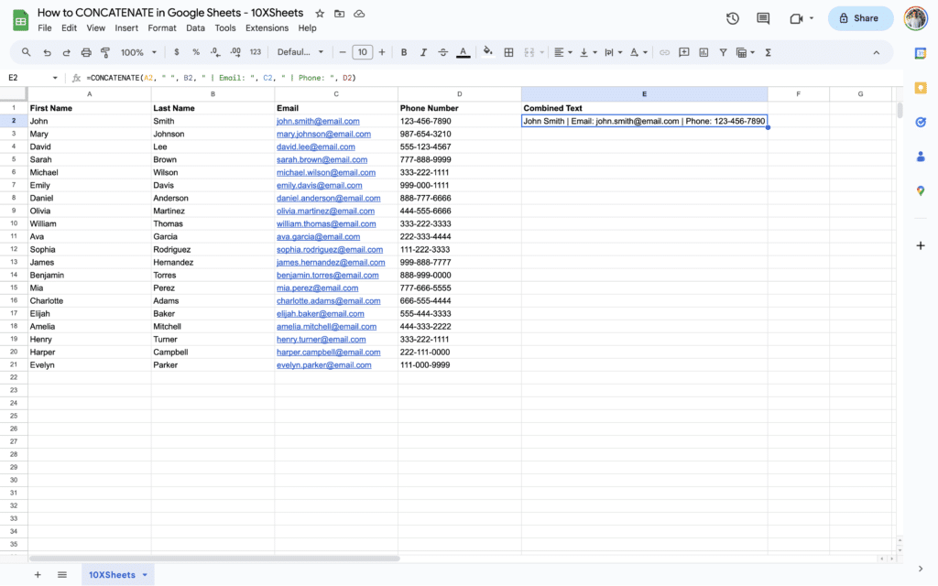Viewport: 938px width, 586px height.
Task: Open the Functions menu via sigma icon
Action: pos(768,52)
